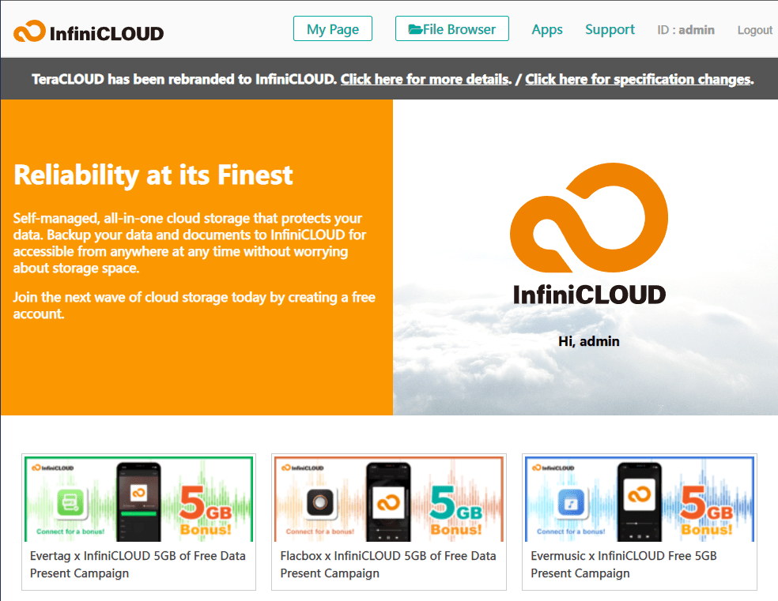Image resolution: width=778 pixels, height=601 pixels.
Task: Open the Flacbox 5GB campaign banner image
Action: pos(389,499)
